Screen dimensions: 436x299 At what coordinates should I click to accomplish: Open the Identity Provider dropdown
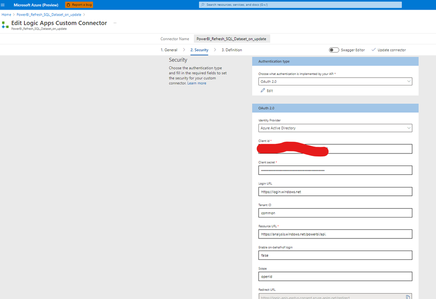tap(335, 128)
